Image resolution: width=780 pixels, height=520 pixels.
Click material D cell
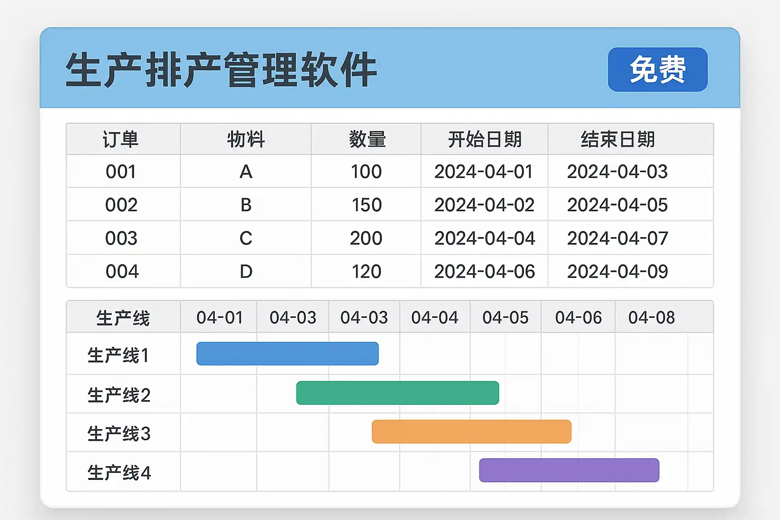[246, 272]
